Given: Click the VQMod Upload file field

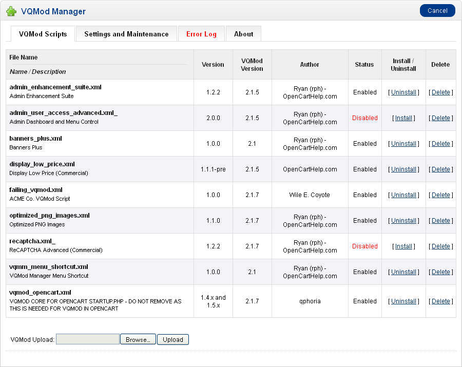Looking at the screenshot, I should click(x=88, y=339).
